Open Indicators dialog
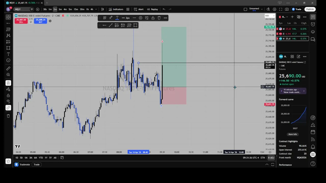The height and width of the screenshot is (183, 326). [116, 9]
